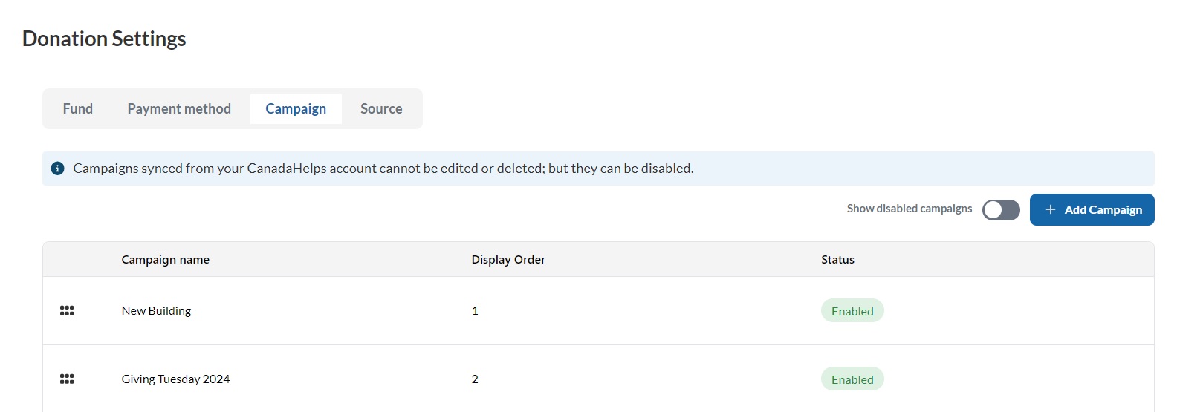The width and height of the screenshot is (1177, 412).
Task: Select the Campaign tab
Action: point(296,109)
